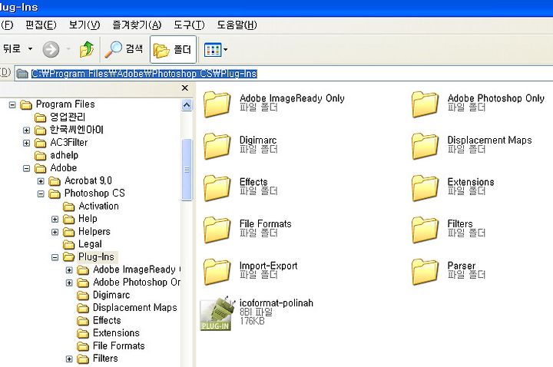Expand the AC3Filter tree node
The height and width of the screenshot is (367, 553).
(x=26, y=143)
